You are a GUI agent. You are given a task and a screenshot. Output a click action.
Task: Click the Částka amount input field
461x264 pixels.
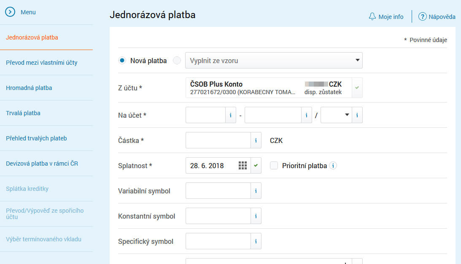pyautogui.click(x=218, y=140)
